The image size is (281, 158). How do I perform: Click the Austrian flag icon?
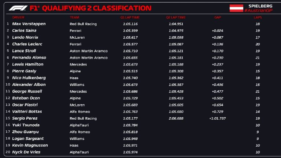(x=236, y=8)
